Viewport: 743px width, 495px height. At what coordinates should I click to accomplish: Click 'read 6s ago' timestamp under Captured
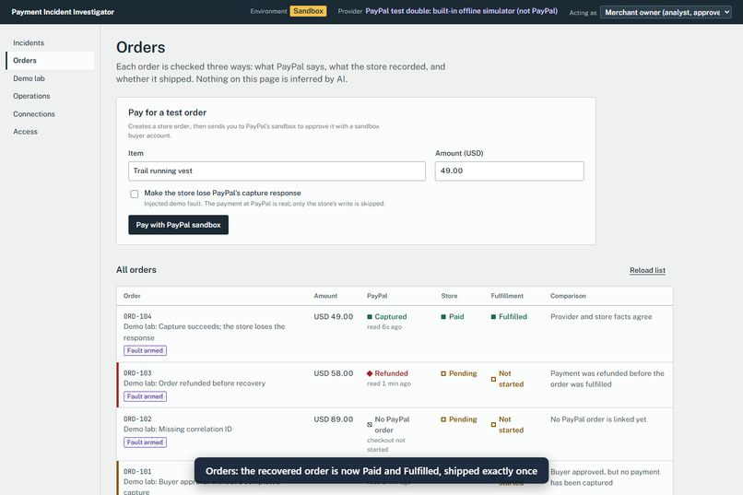(384, 327)
